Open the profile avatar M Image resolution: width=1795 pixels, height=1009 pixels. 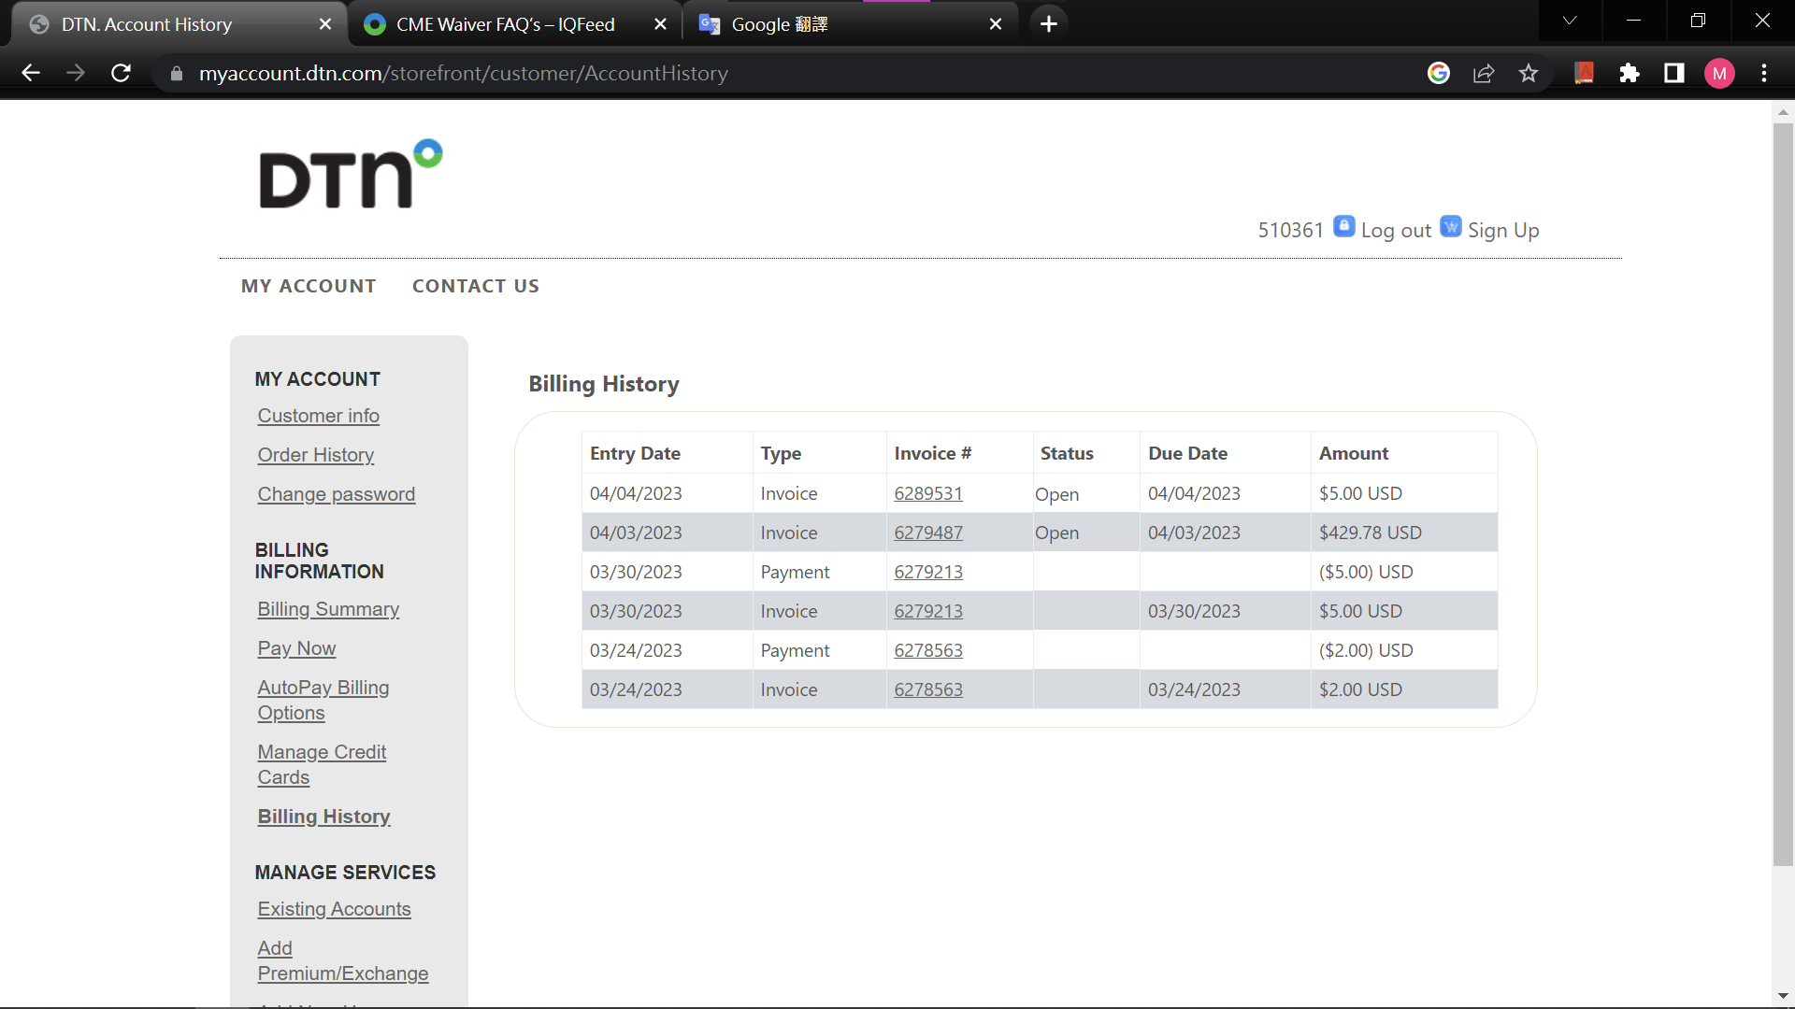point(1719,73)
